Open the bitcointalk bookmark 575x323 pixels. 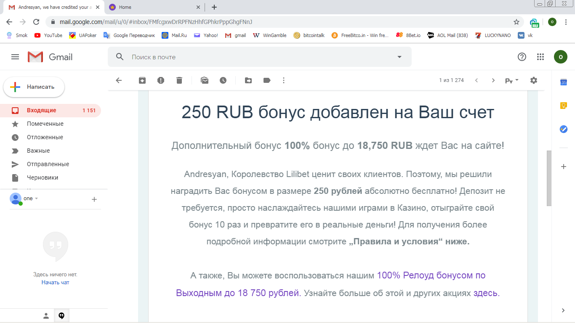coord(309,35)
